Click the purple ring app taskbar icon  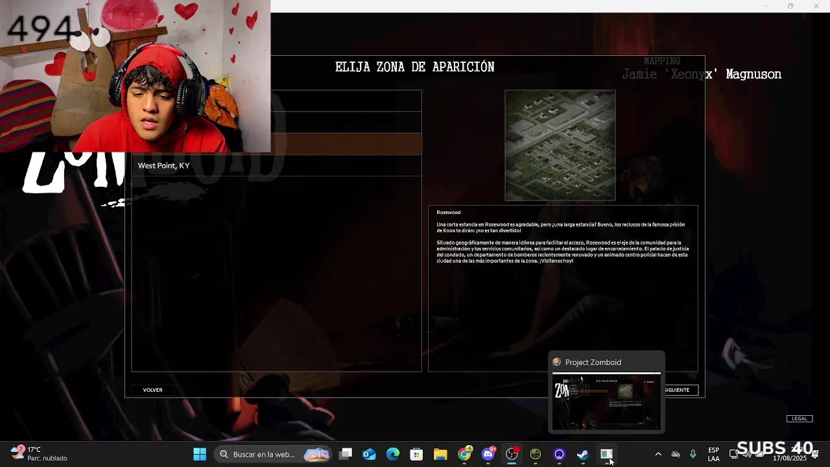click(x=559, y=454)
